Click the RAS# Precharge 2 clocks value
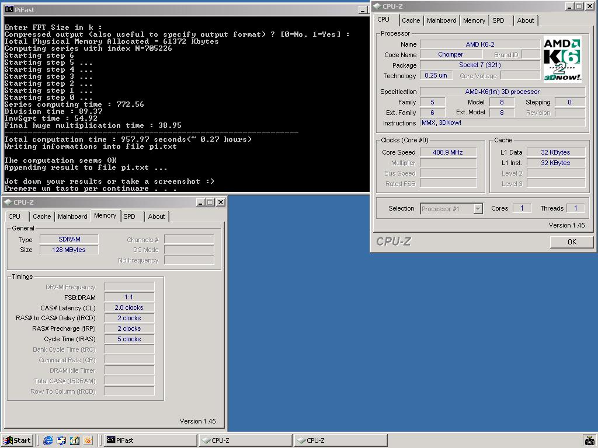This screenshot has width=598, height=448. pos(129,328)
